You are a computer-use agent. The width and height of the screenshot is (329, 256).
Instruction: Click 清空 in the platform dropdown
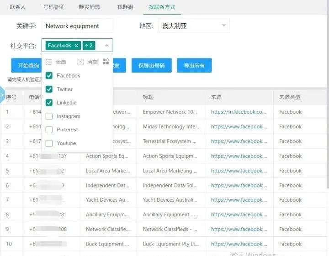92,62
